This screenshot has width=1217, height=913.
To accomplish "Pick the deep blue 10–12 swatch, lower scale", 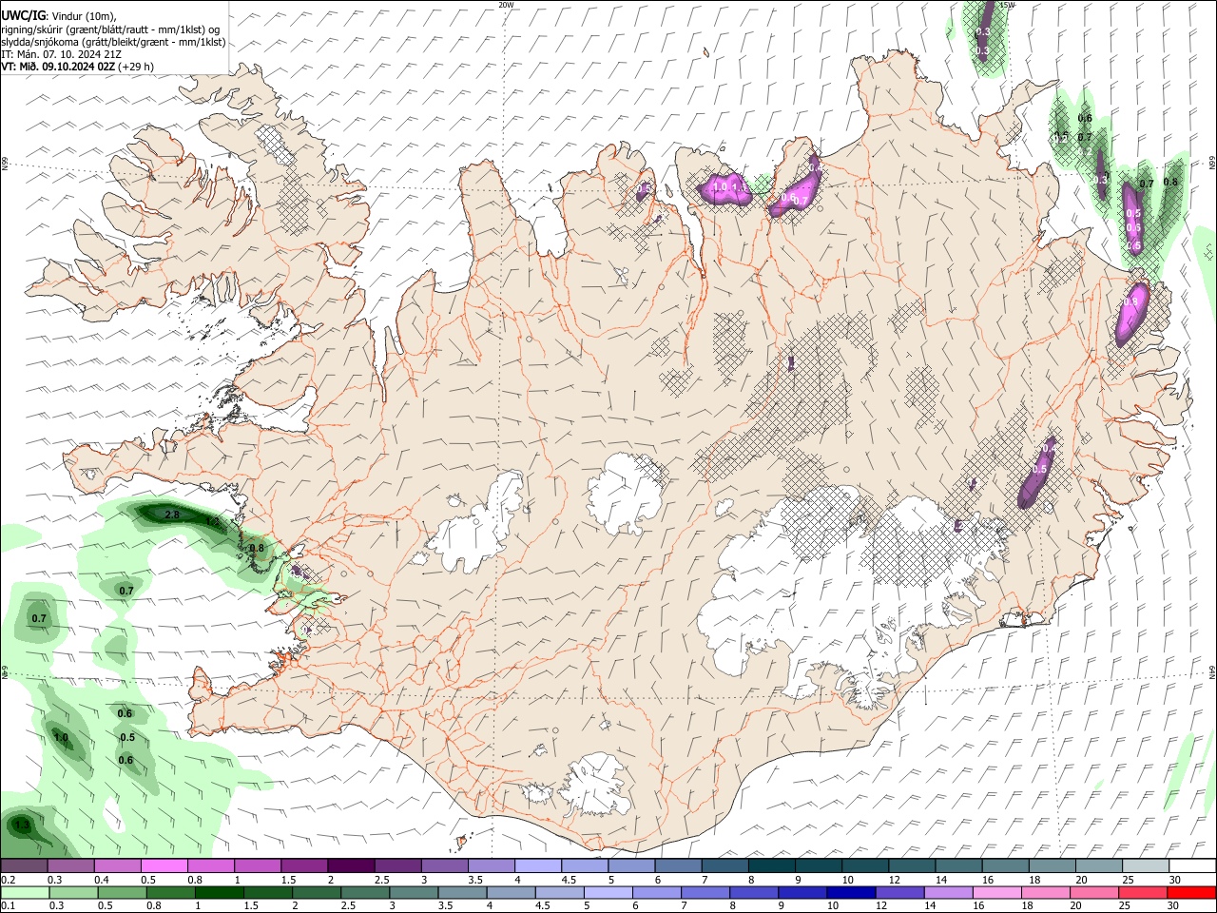I will (851, 892).
